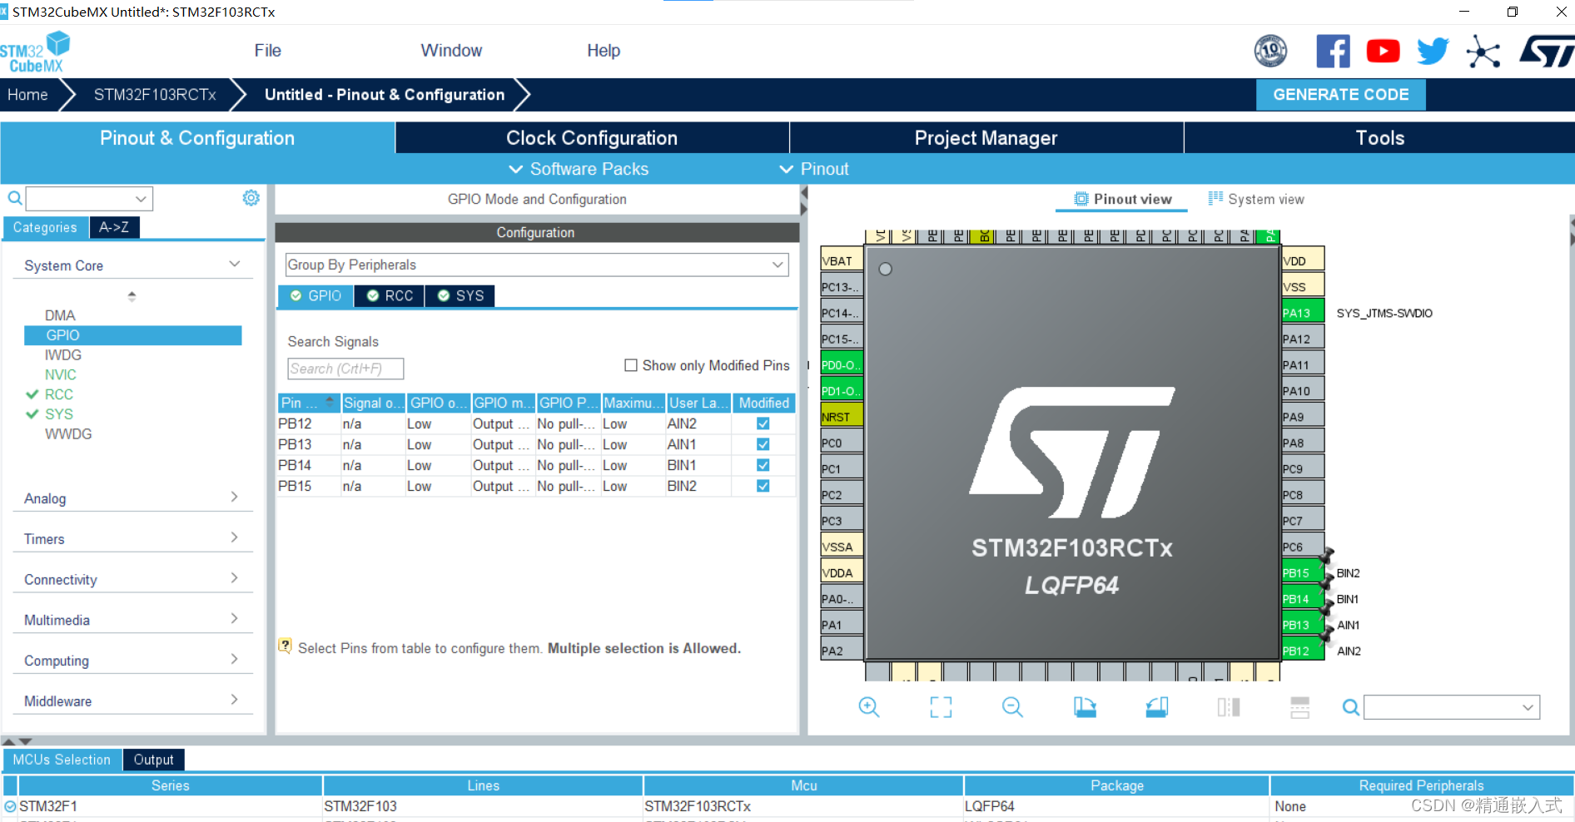Select the PB12 pin on the chip
This screenshot has height=822, width=1575.
pos(1303,651)
